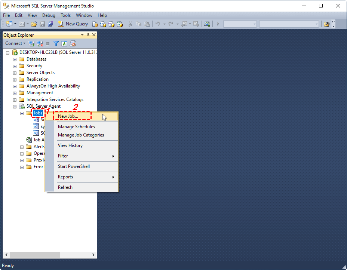Click the Copy icon in toolbar
This screenshot has height=270, width=347.
point(138,24)
